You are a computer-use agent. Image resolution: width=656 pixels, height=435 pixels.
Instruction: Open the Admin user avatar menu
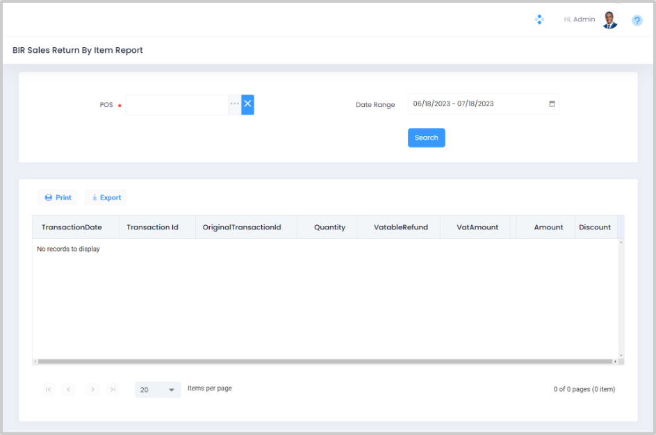coord(609,20)
